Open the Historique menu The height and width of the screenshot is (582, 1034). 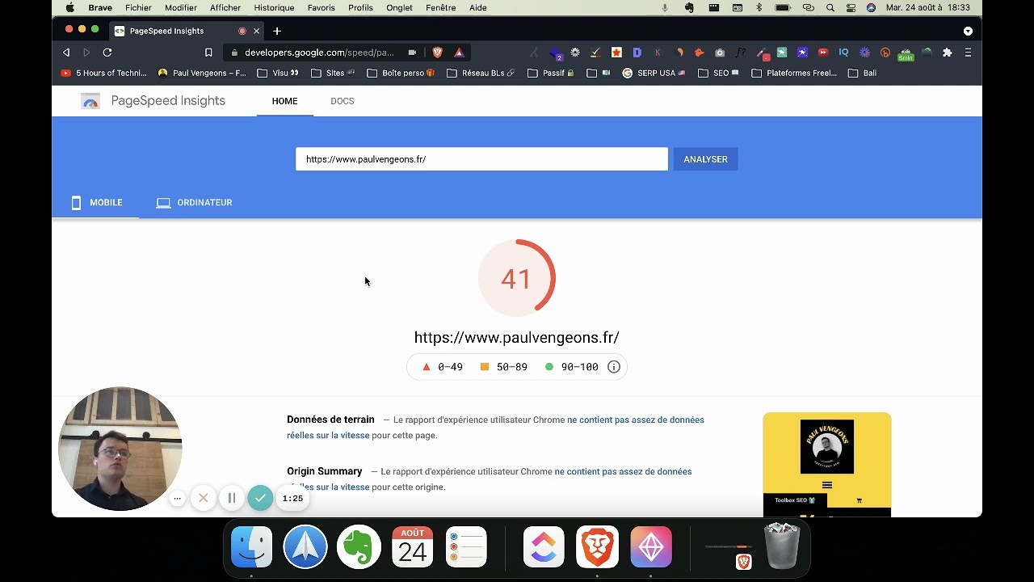274,7
